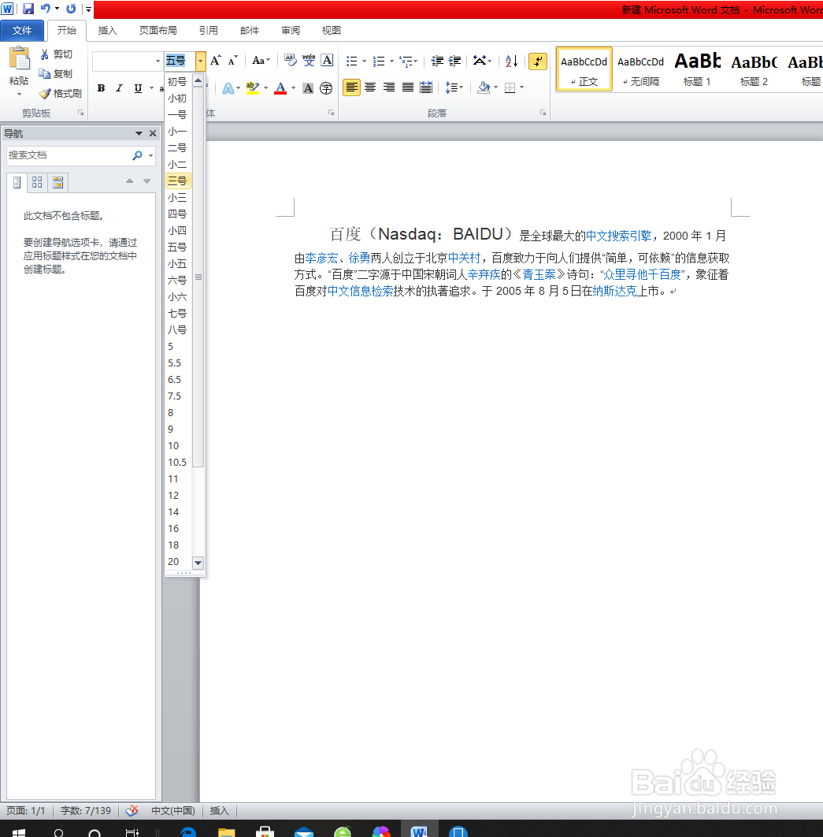The height and width of the screenshot is (837, 823).
Task: Select Align Right paragraph alignment
Action: pos(389,87)
